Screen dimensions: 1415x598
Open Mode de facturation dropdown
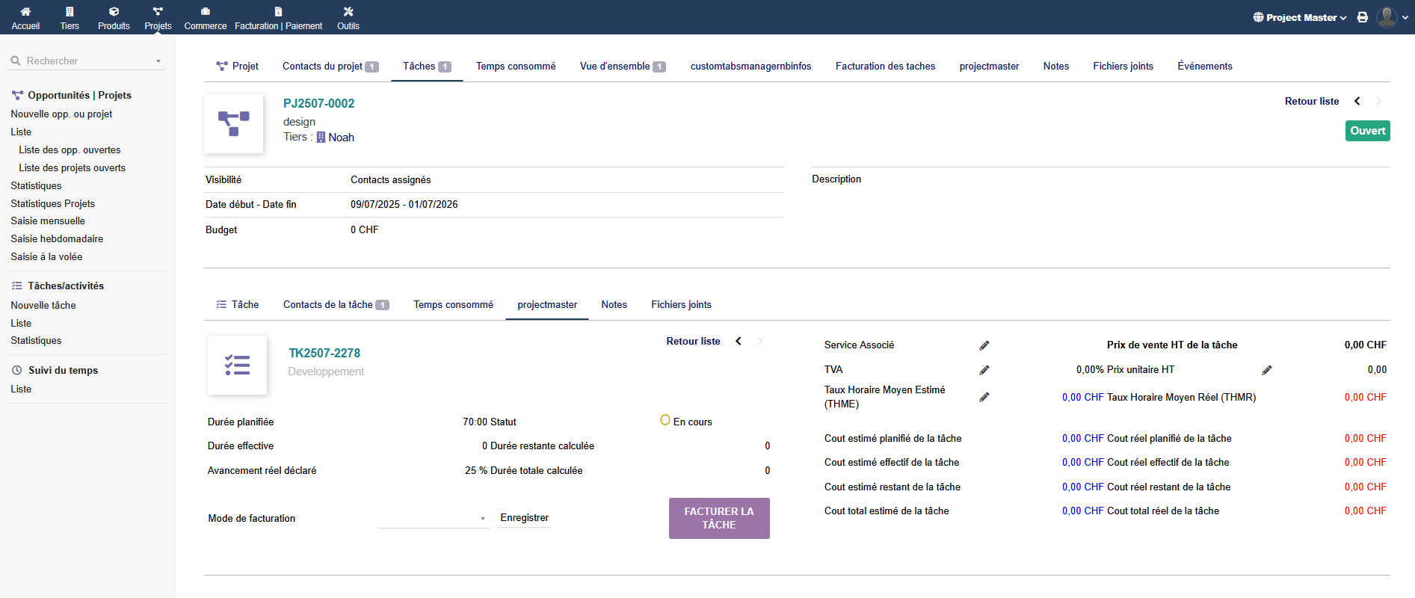(x=434, y=518)
